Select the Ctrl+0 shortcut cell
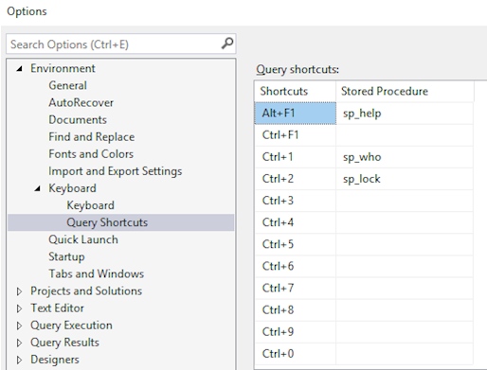This screenshot has height=370, width=487. [x=296, y=354]
